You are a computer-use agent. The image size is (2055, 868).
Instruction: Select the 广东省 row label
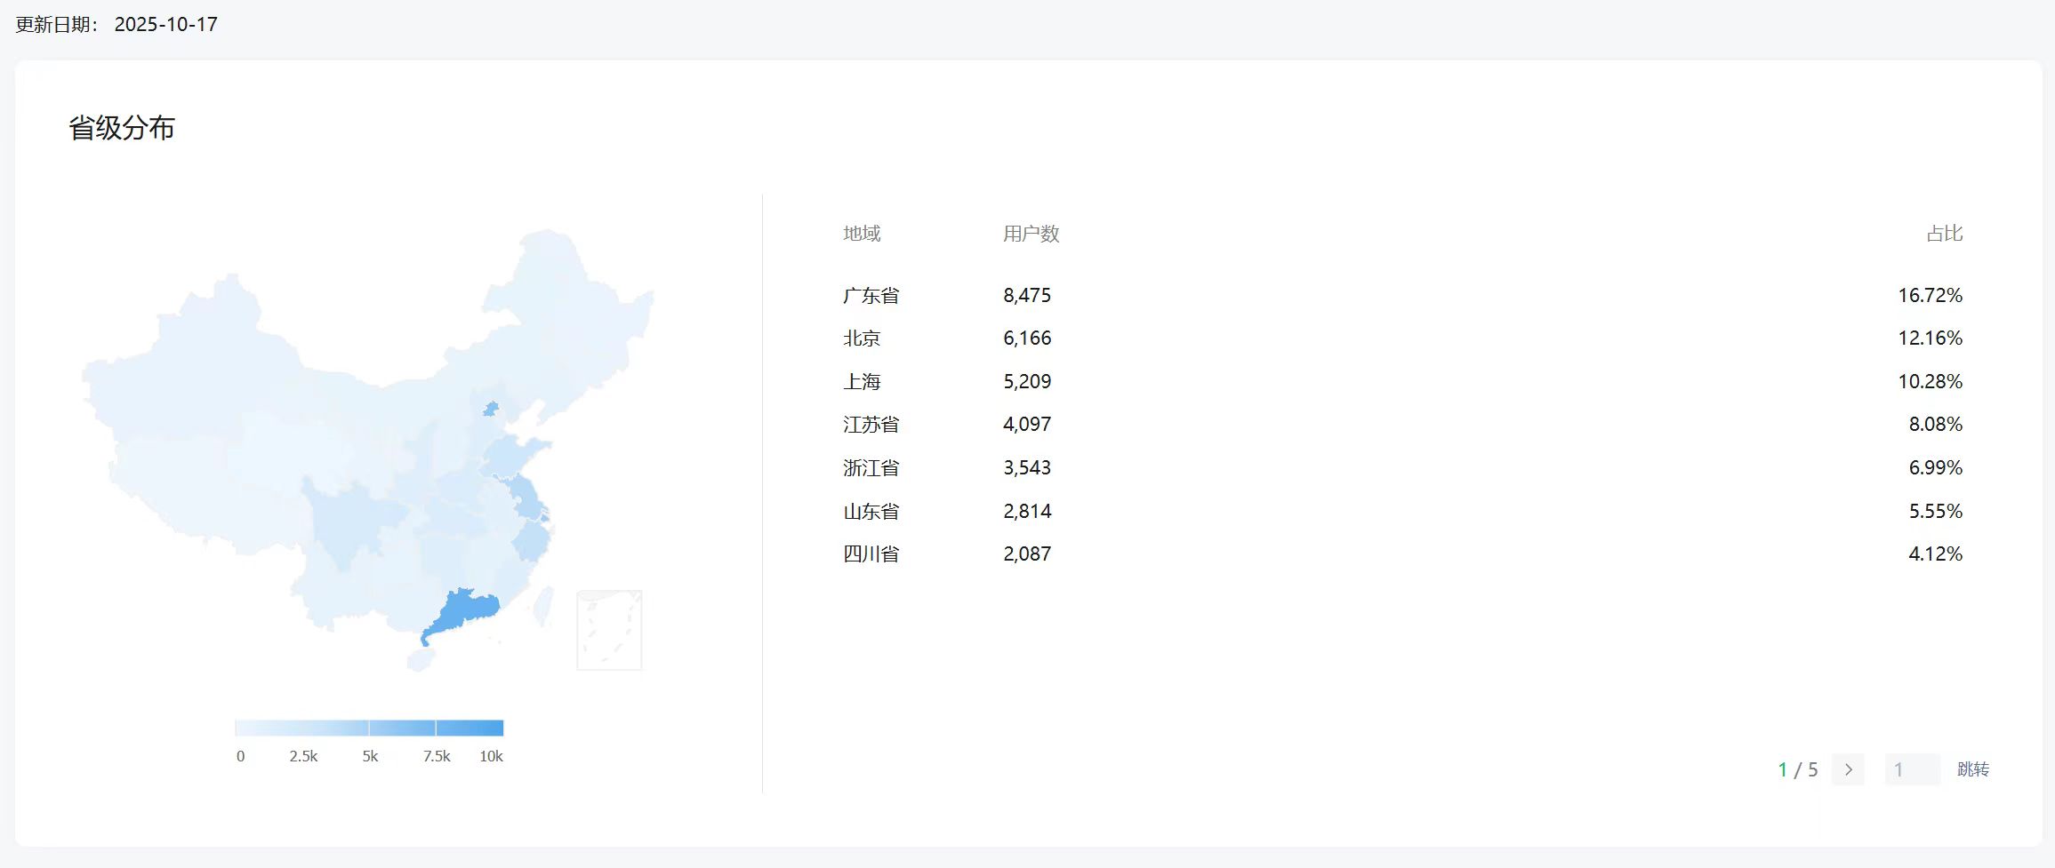coord(871,296)
